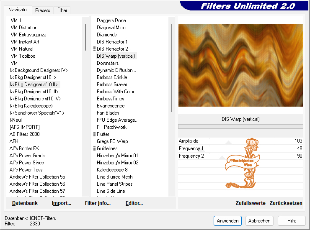Click the Frequency 2 slider

point(240,156)
